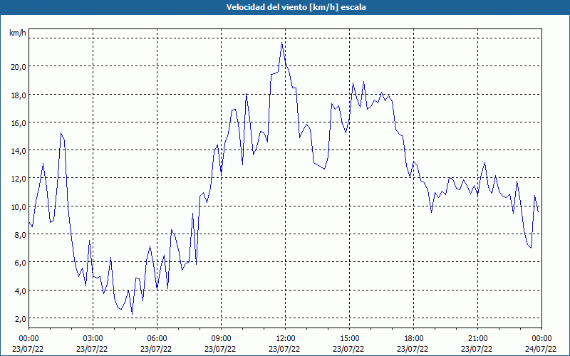570x356 pixels.
Task: Click the 8,0 y-axis value
Action: click(x=20, y=235)
